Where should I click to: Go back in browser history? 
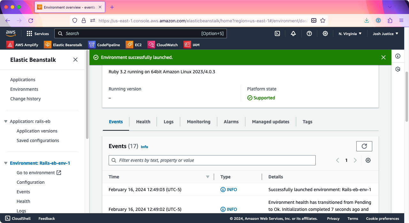[x=8, y=20]
